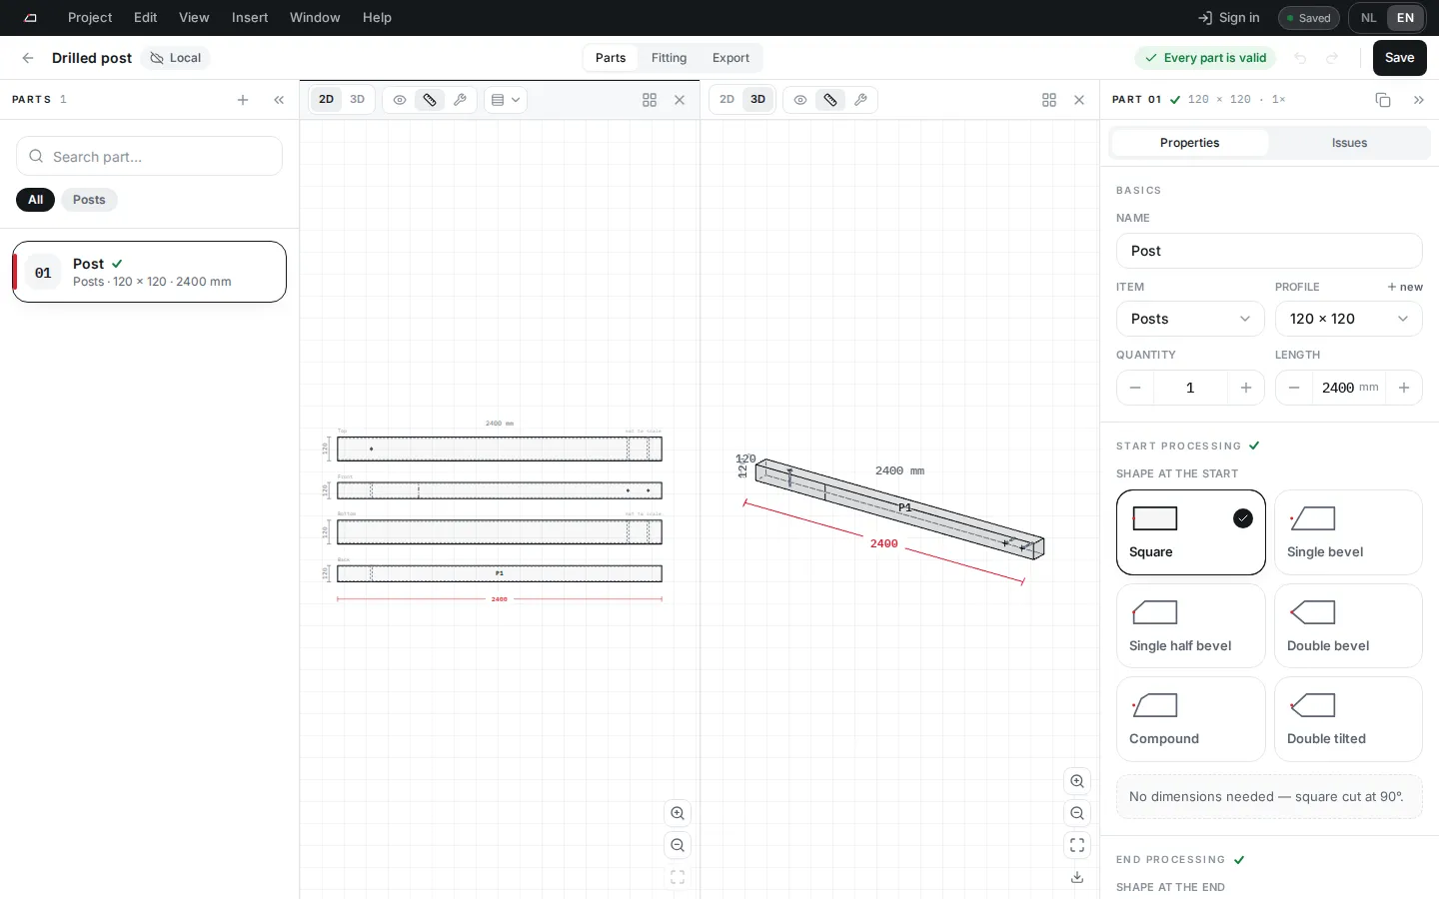The image size is (1439, 899).
Task: Open the Profile dropdown showing 120 × 120
Action: pos(1348,319)
